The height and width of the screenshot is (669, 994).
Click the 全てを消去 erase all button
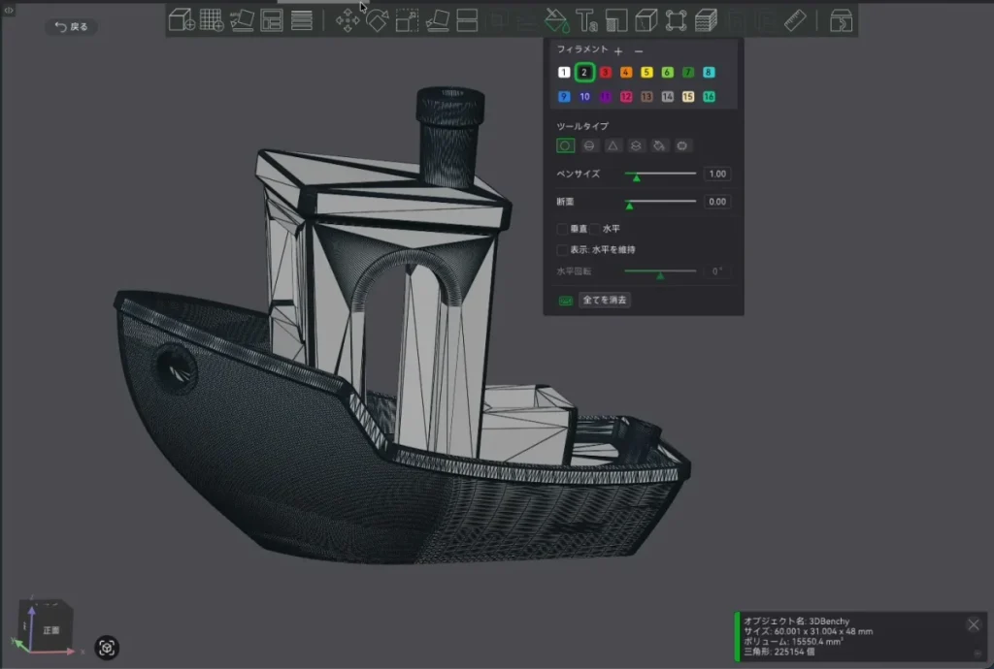point(604,300)
